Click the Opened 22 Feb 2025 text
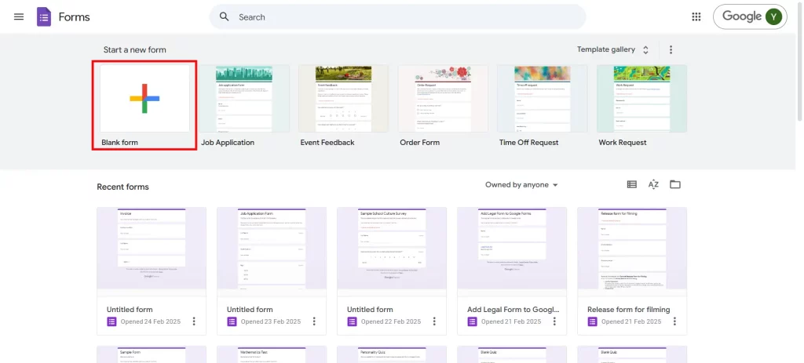This screenshot has height=363, width=804. [x=391, y=321]
